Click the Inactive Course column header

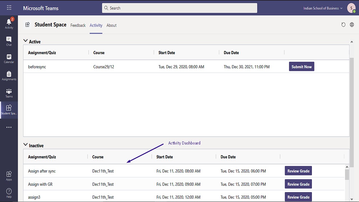[98, 157]
